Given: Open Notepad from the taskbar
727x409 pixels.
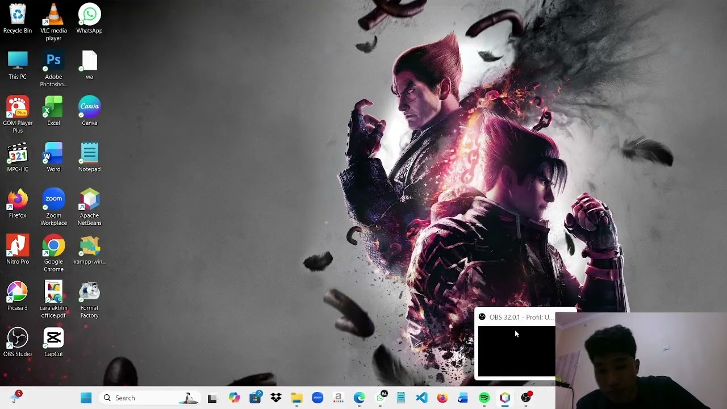Looking at the screenshot, I should click(401, 398).
